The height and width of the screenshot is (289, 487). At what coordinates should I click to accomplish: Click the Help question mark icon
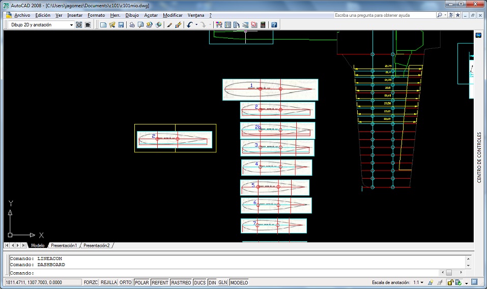tap(274, 25)
